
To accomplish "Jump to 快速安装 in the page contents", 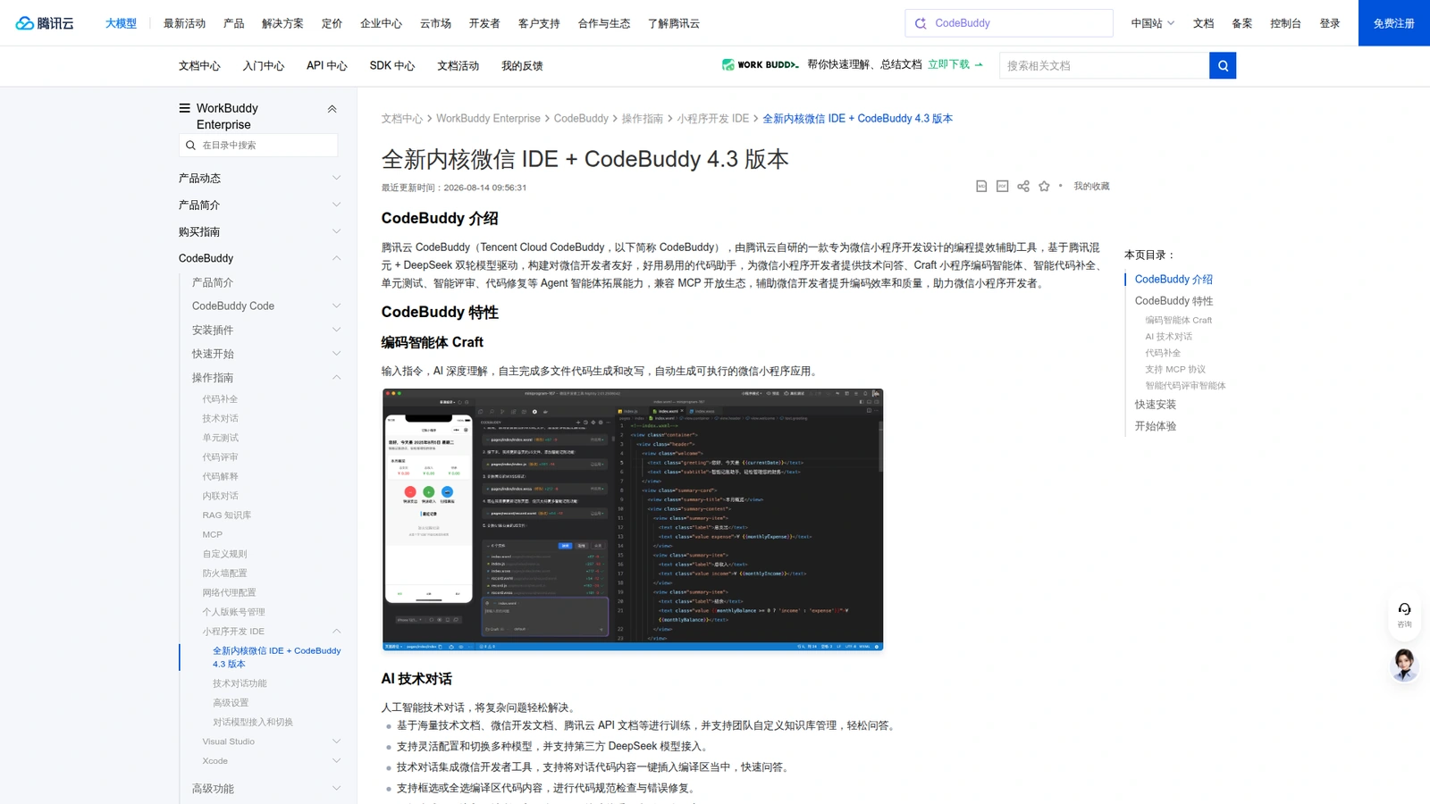I will 1155,405.
